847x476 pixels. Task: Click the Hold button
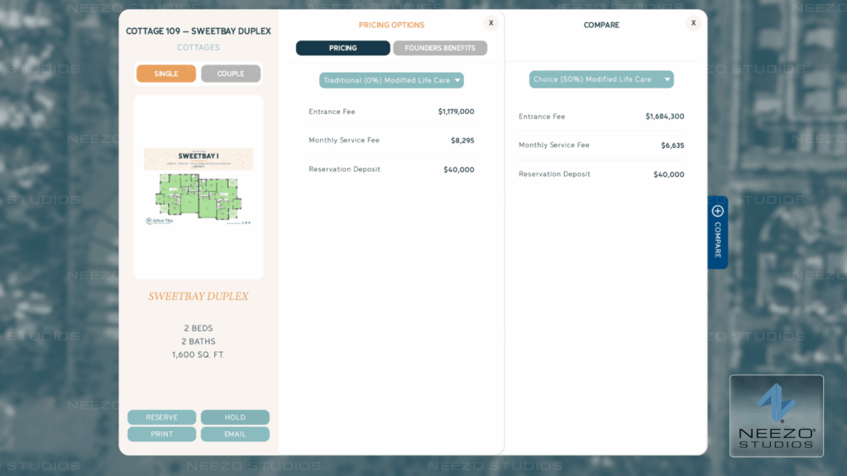[235, 417]
